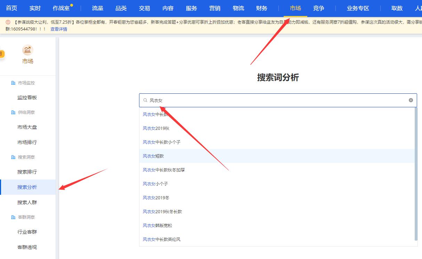Click the 市场 building icon in sidebar
Viewport: 422px width, 259px height.
(x=27, y=50)
